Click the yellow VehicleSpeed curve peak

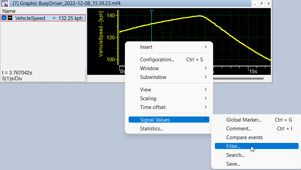[200, 16]
